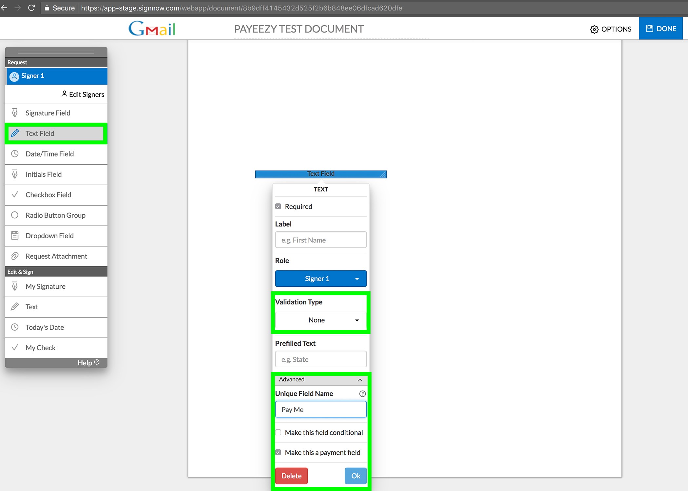Click the Options gear icon
Viewport: 688px width, 491px height.
tap(594, 29)
